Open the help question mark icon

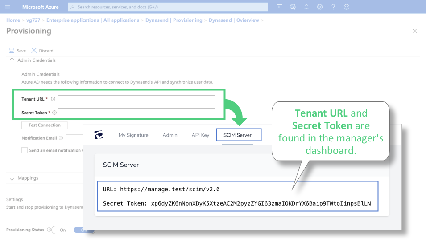[333, 7]
